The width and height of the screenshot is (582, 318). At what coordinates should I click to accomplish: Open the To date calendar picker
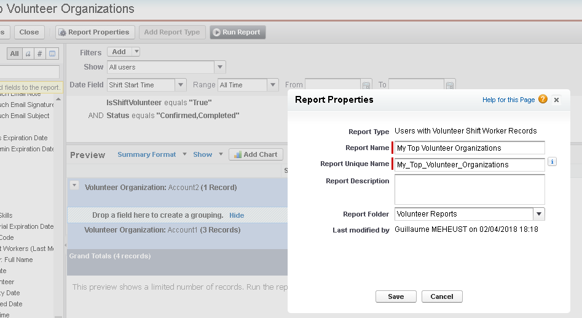pos(449,85)
